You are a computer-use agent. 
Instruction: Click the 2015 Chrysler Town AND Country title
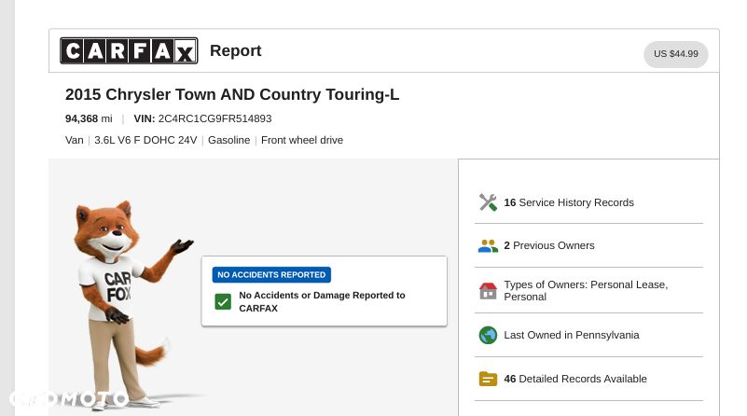[x=232, y=94]
